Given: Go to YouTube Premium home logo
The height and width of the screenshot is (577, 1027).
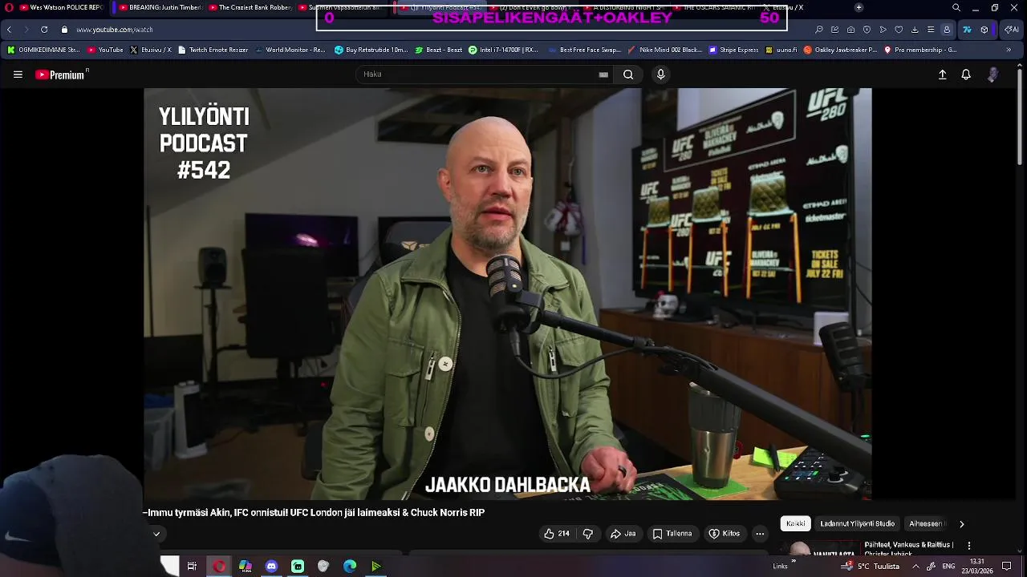Looking at the screenshot, I should tap(61, 75).
